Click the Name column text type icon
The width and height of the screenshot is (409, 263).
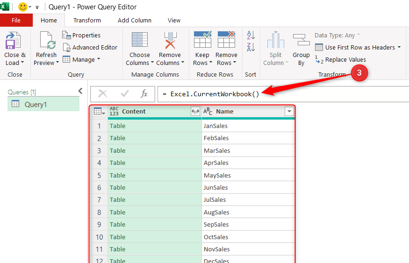(x=208, y=112)
